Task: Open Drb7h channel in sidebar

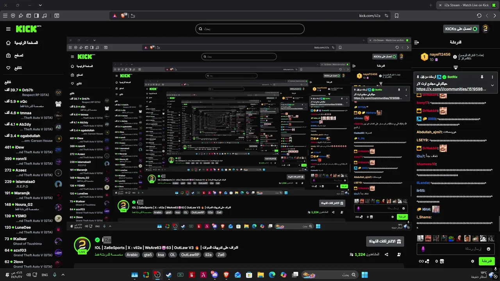Action: pyautogui.click(x=33, y=92)
